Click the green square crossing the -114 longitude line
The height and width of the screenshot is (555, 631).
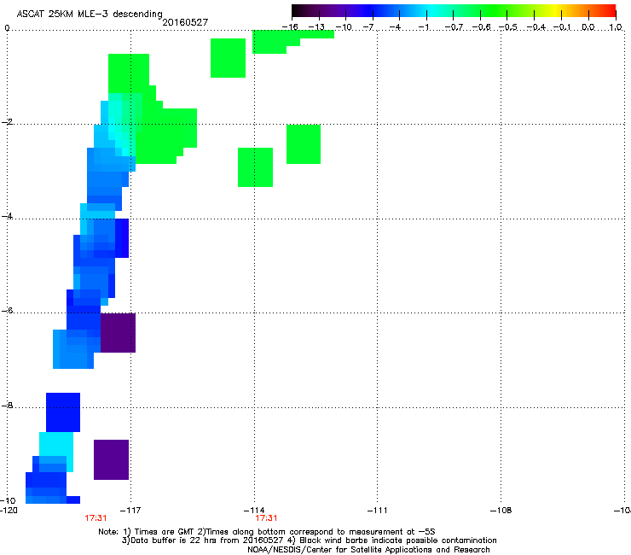[255, 167]
